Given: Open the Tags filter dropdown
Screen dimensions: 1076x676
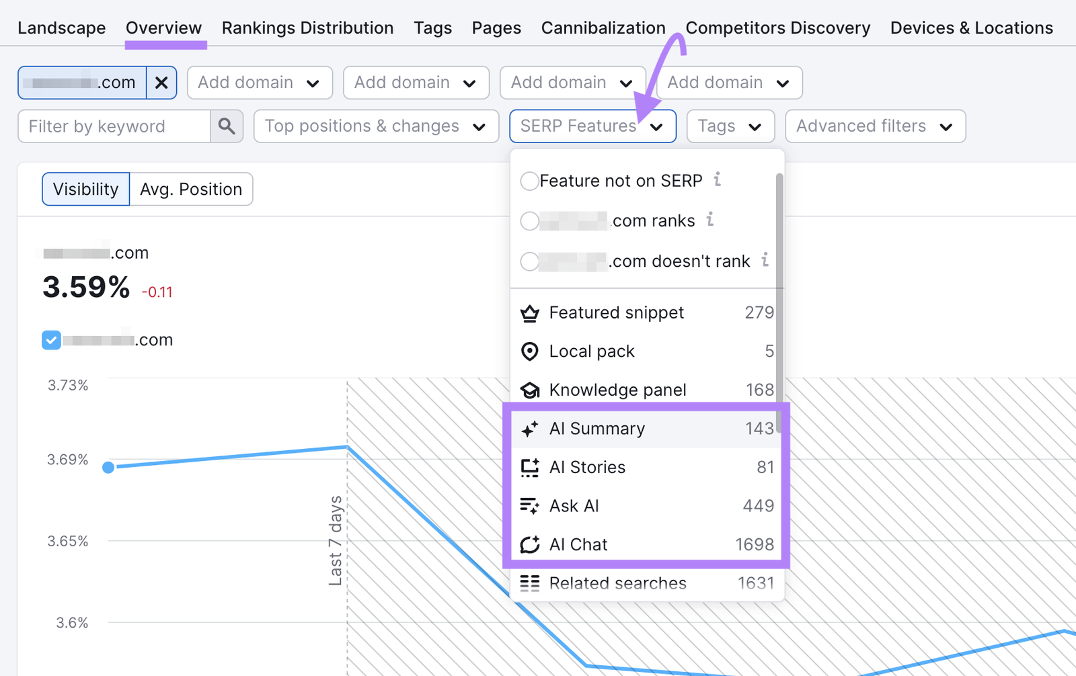Looking at the screenshot, I should [730, 126].
